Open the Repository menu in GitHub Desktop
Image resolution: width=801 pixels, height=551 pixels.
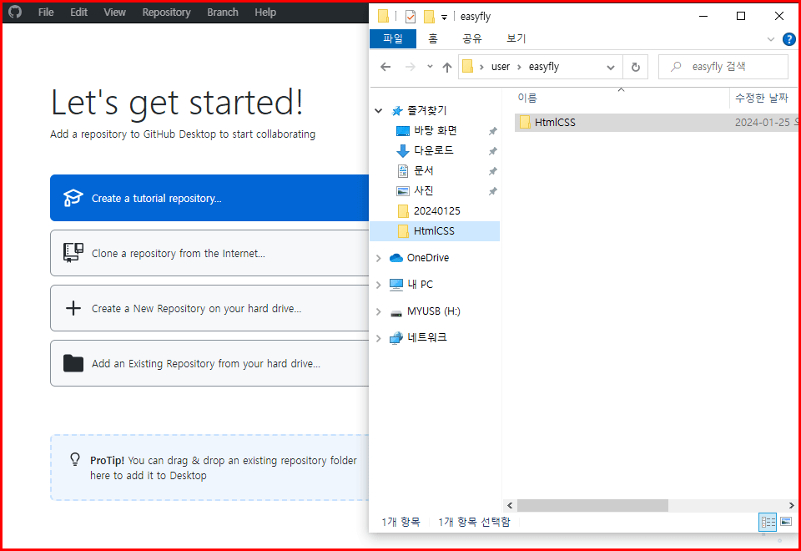166,13
